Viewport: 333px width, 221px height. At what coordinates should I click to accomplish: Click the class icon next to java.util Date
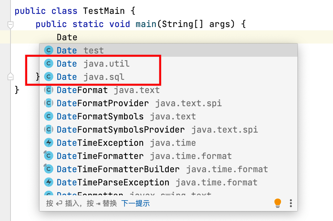pyautogui.click(x=49, y=64)
